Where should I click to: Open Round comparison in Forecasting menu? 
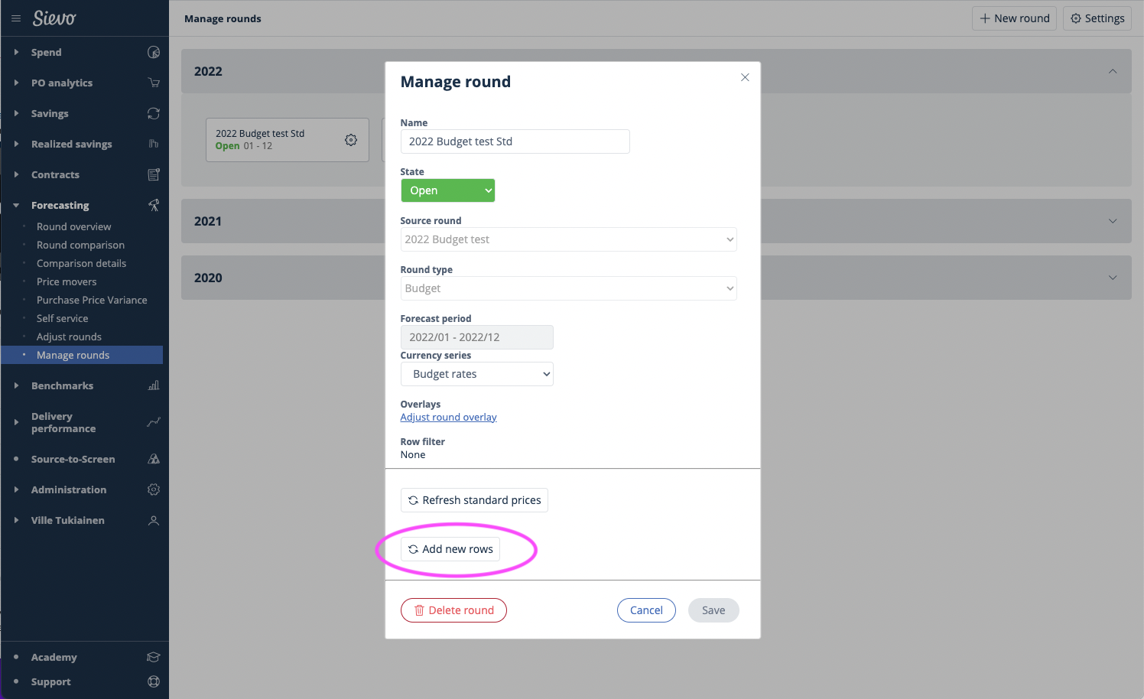click(x=80, y=245)
